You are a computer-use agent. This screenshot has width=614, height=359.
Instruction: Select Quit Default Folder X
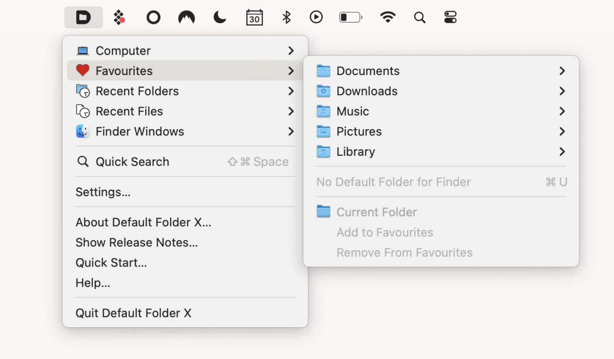[x=185, y=313]
